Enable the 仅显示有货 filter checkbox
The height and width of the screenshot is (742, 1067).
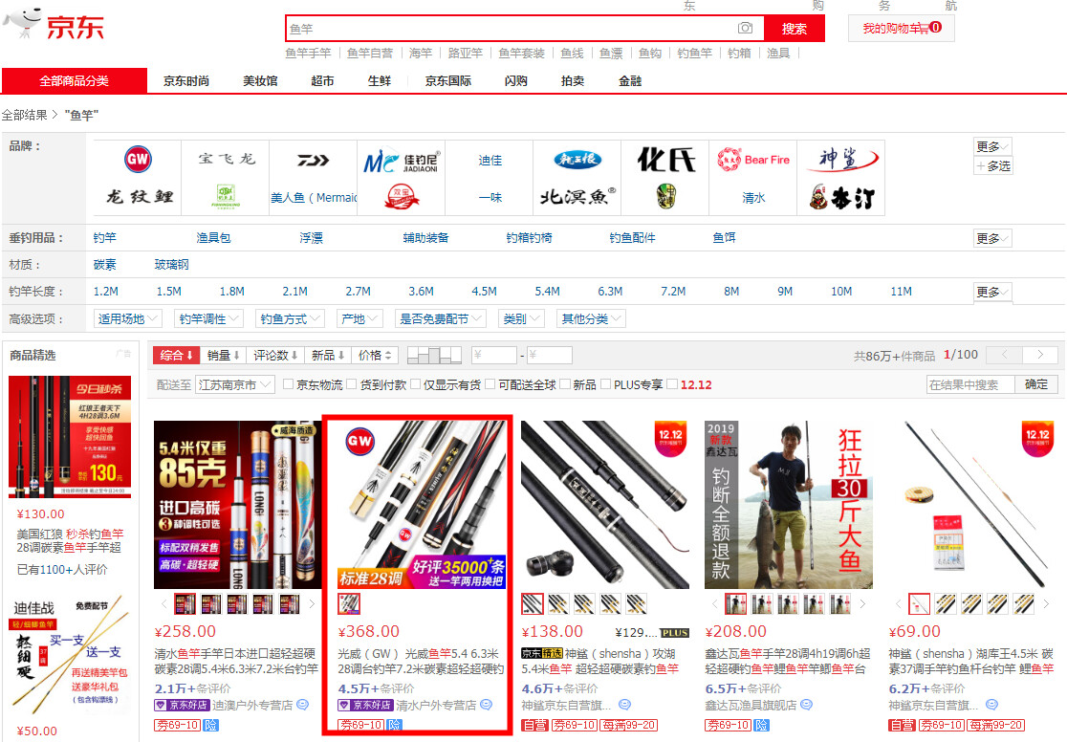415,385
